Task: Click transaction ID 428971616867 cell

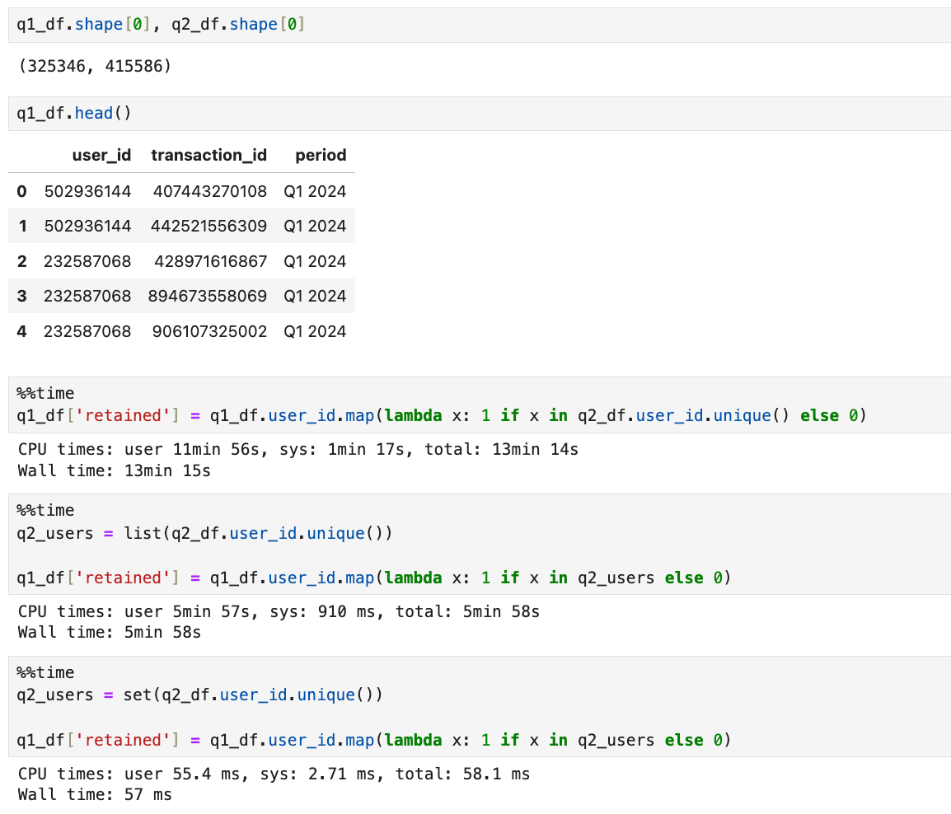Action: coord(210,261)
